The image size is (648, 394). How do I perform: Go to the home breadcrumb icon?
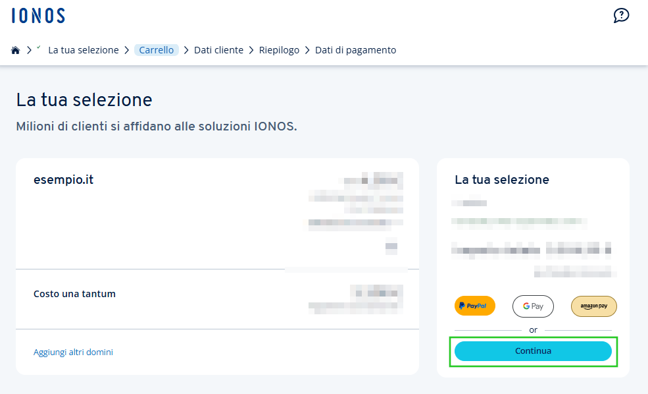click(x=16, y=50)
